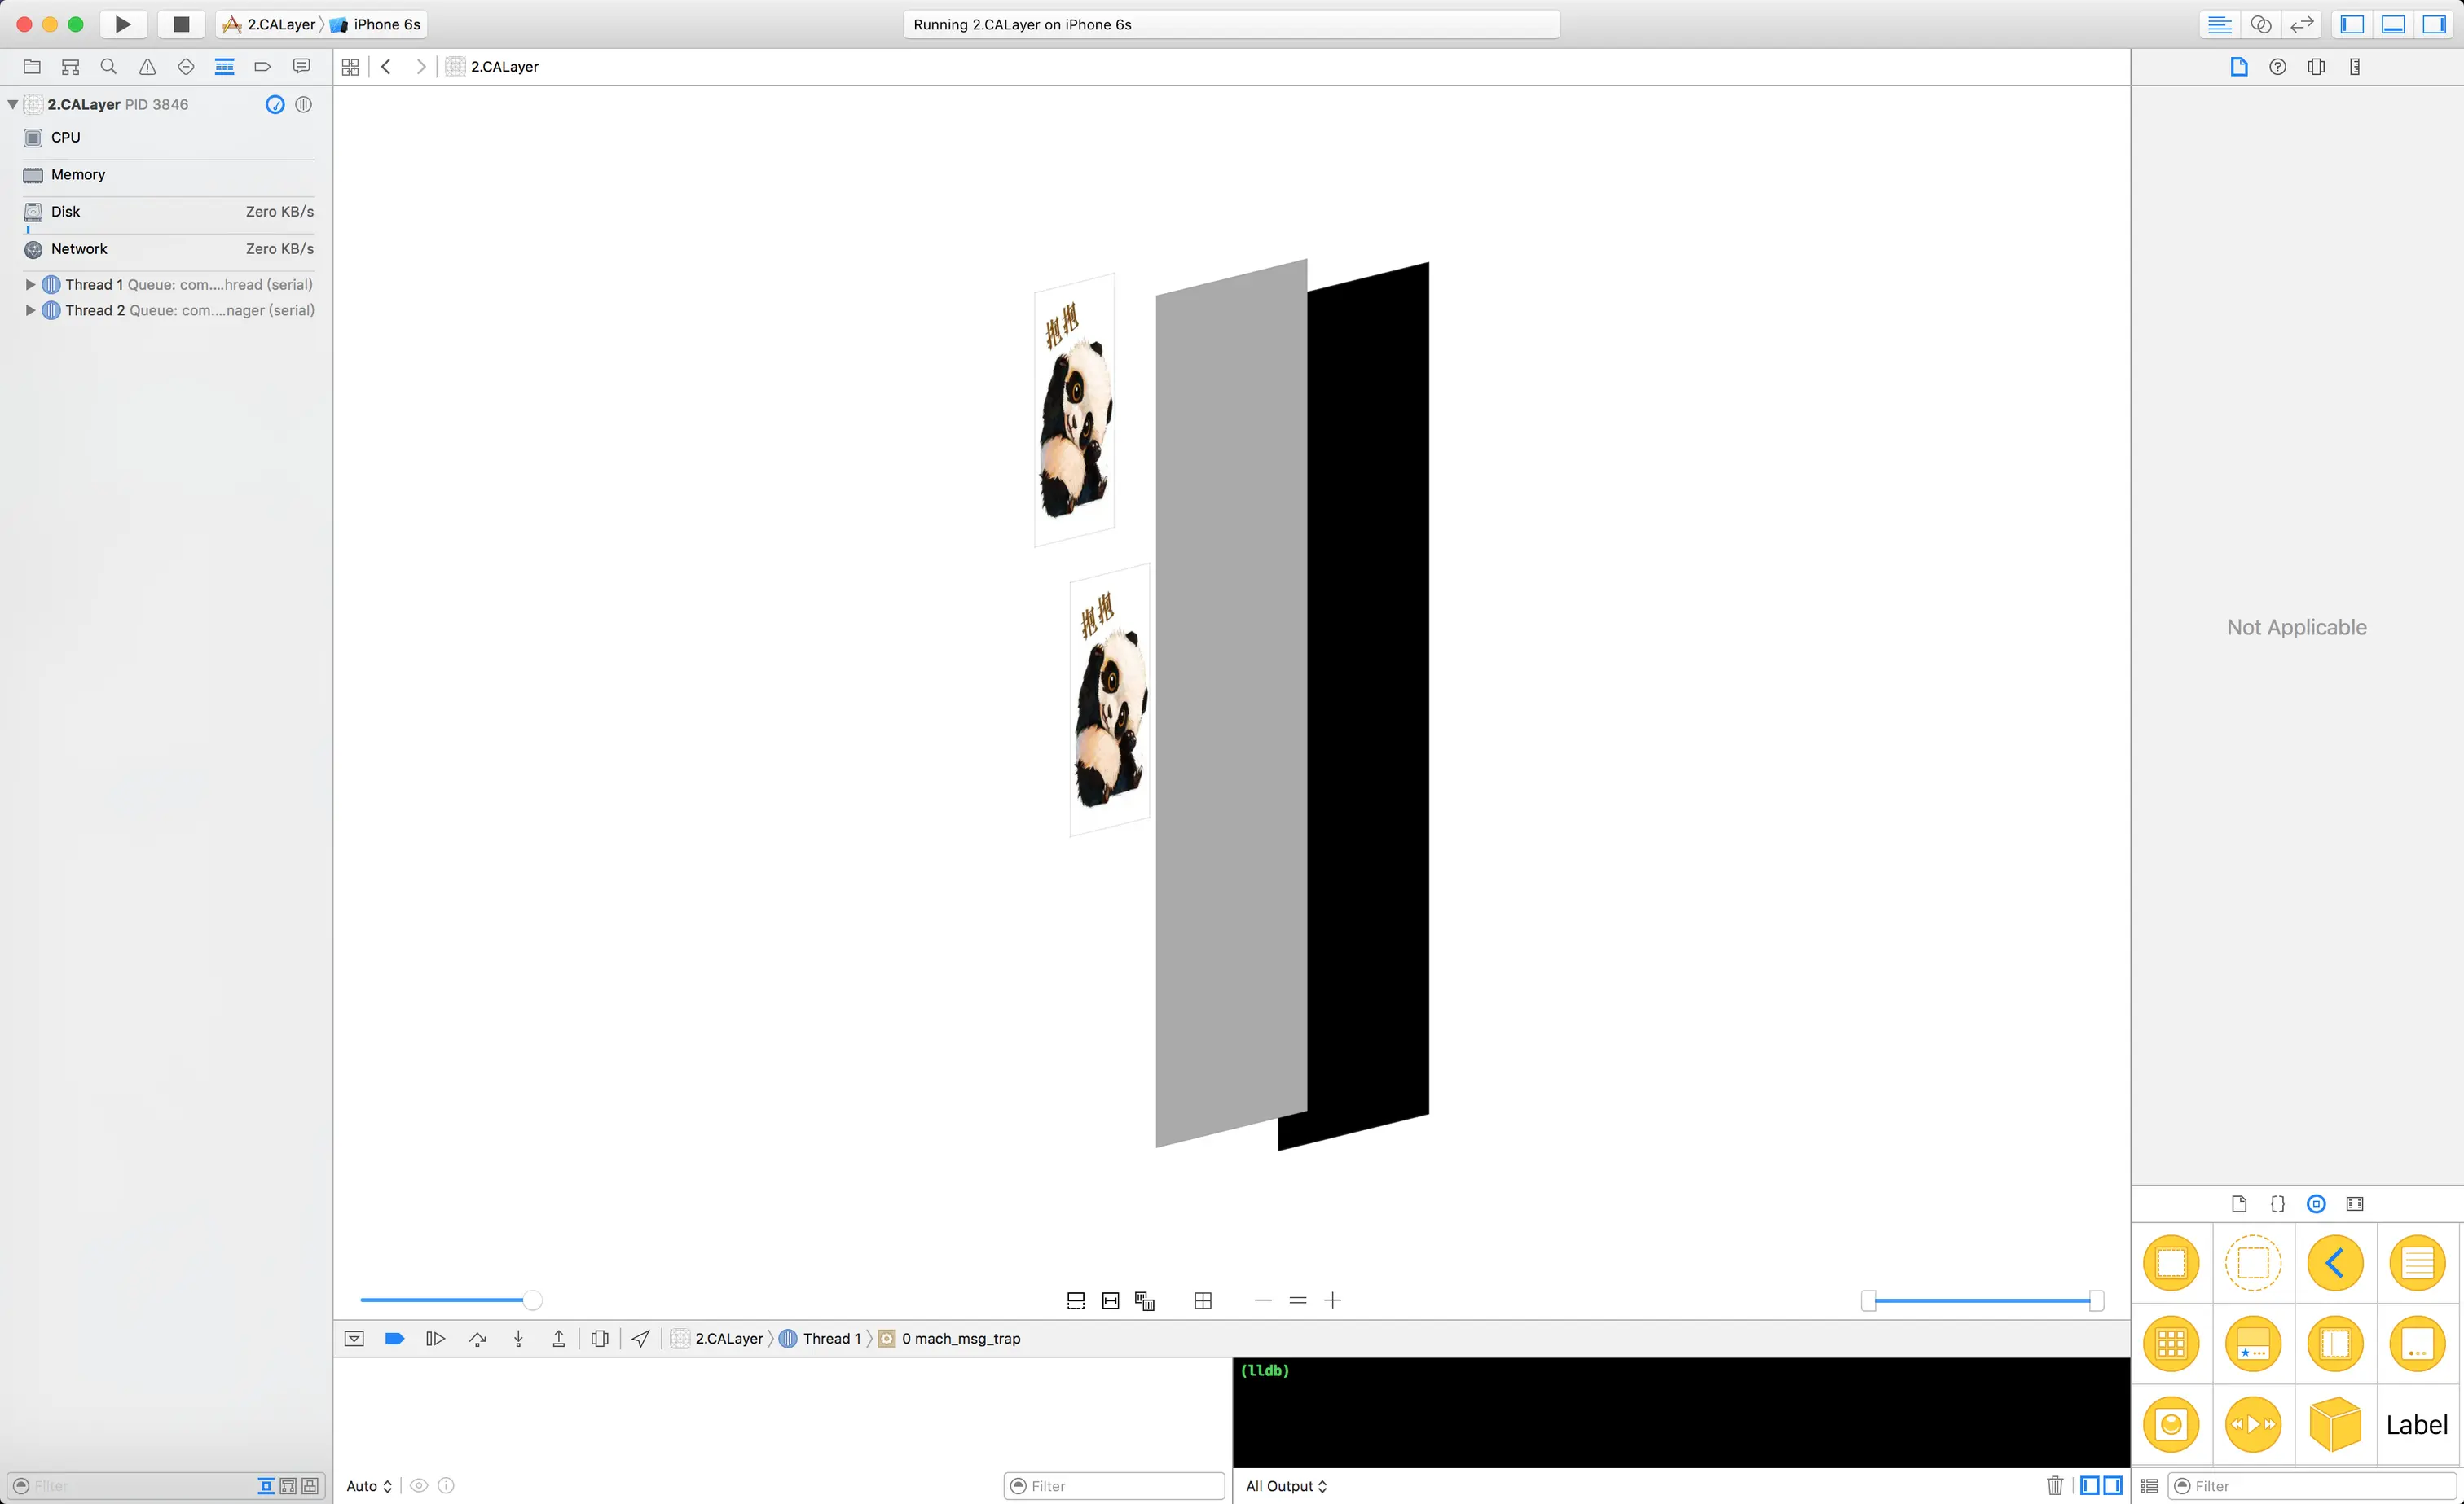Click the Stop button in toolbar

coord(181,24)
